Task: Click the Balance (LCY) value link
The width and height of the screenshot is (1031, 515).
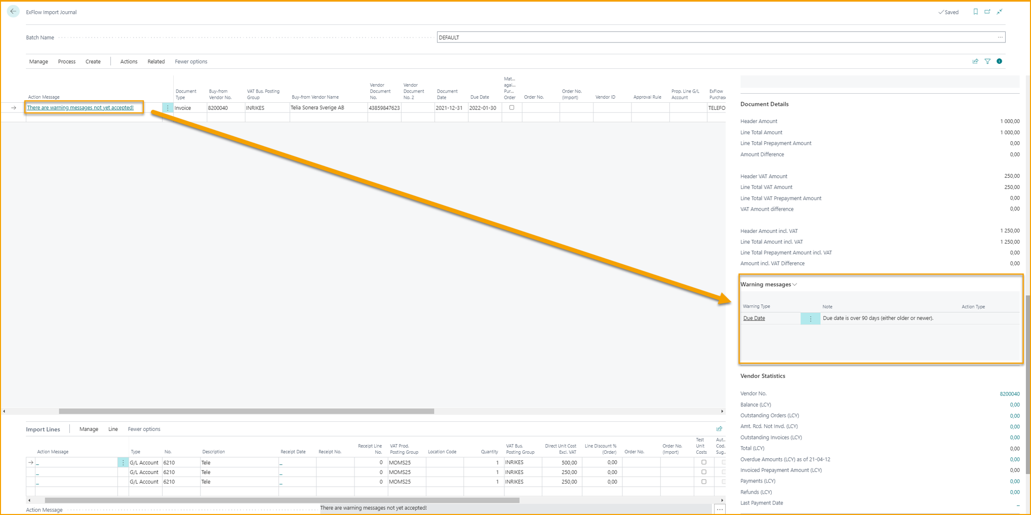Action: tap(1015, 405)
